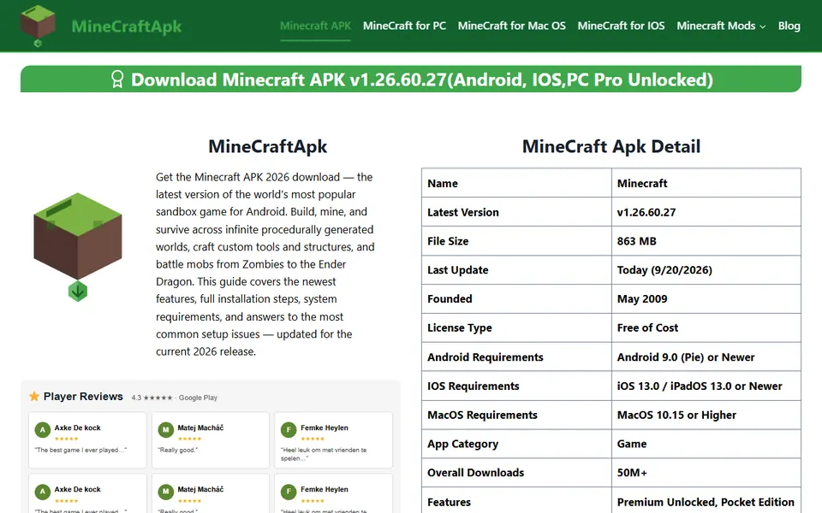The image size is (822, 513).
Task: Click the 4.3 Google Play rating text
Action: click(174, 398)
